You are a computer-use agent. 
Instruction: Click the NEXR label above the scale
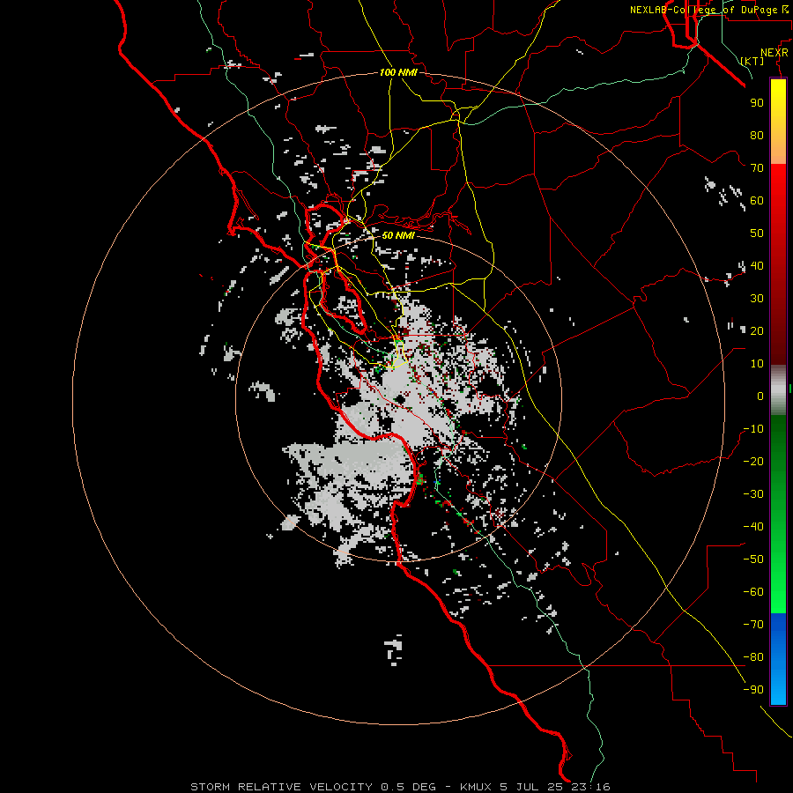click(774, 53)
